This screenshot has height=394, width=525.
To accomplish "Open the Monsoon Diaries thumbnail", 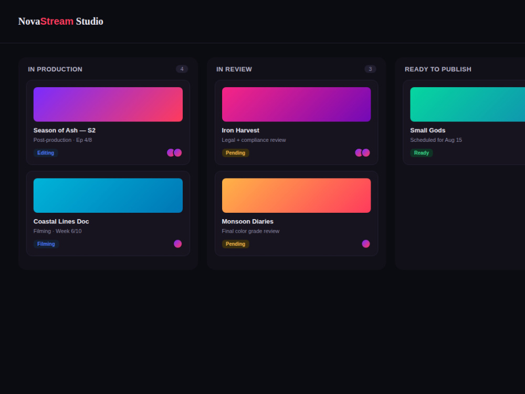I will click(296, 195).
